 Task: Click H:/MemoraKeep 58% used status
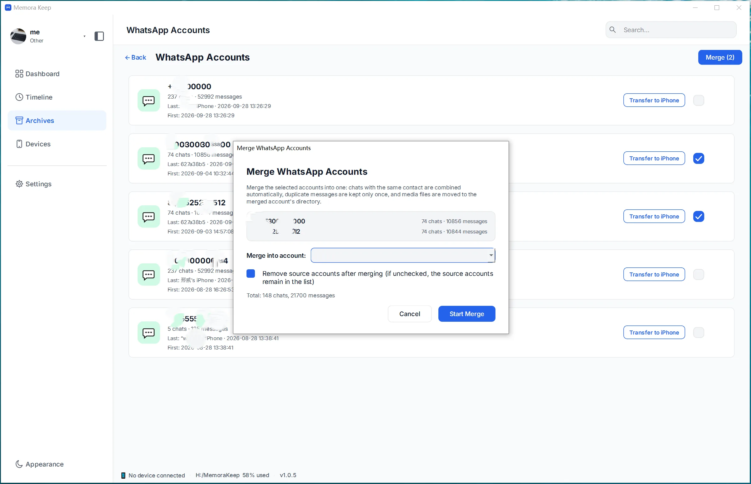[x=232, y=475]
